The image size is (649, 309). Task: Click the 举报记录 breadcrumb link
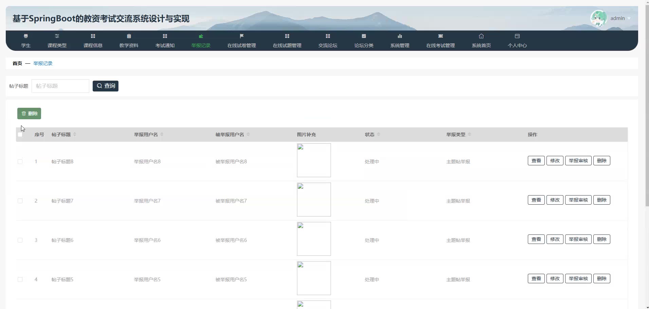tap(43, 63)
